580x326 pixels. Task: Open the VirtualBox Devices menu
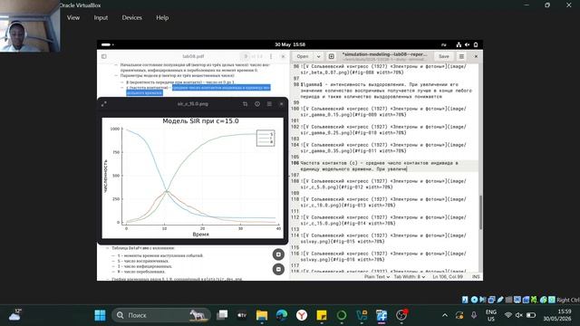coord(132,17)
